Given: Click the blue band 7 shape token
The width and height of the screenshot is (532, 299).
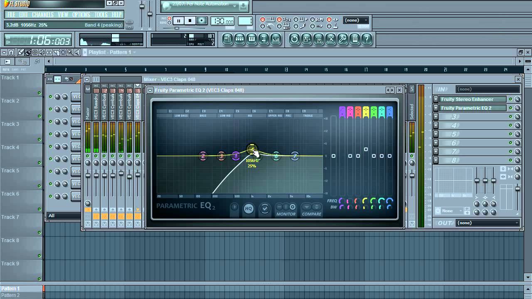Looking at the screenshot, I should pos(389,112).
